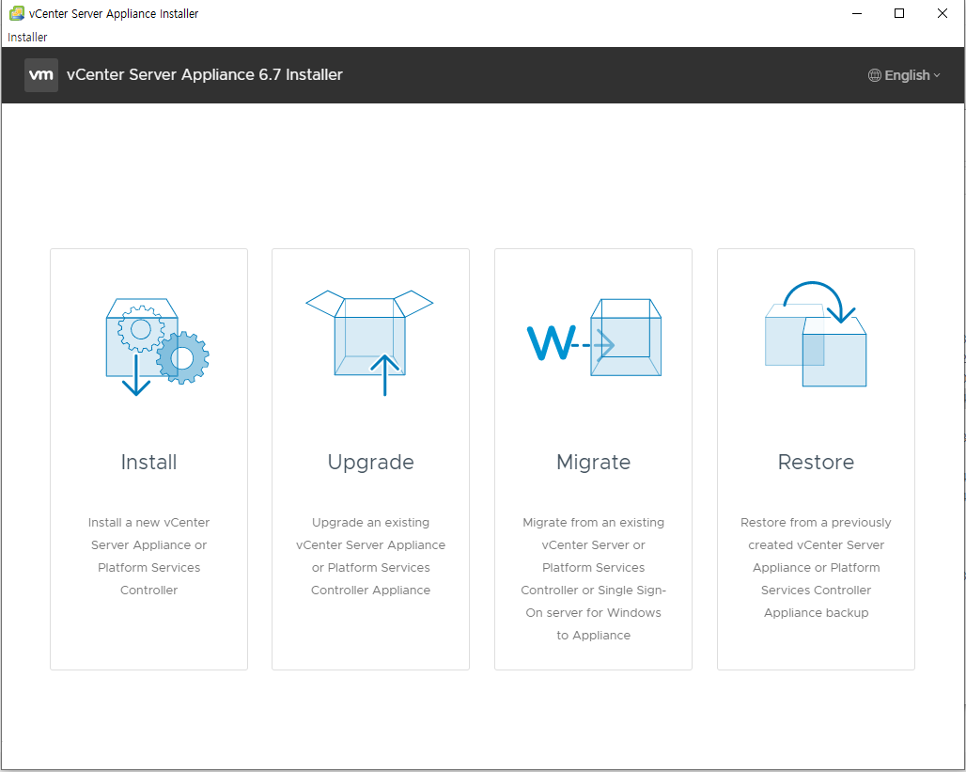This screenshot has width=966, height=772.
Task: Select the Migrate heading
Action: [x=593, y=463]
